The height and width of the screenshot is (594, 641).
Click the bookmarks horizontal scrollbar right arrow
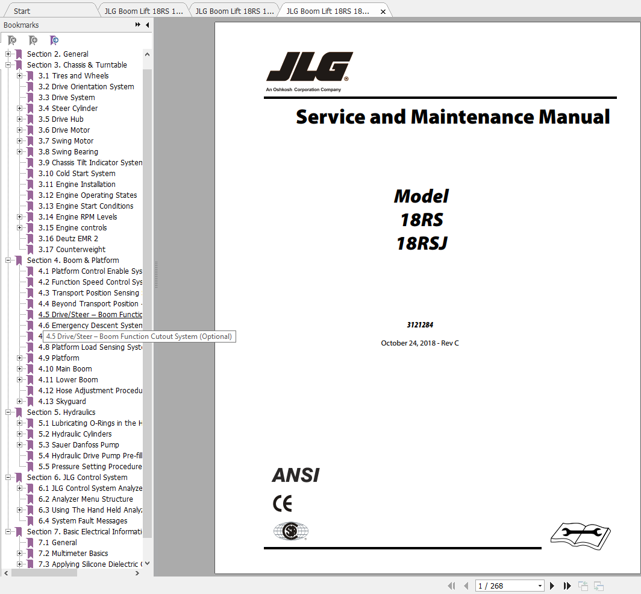pos(137,573)
